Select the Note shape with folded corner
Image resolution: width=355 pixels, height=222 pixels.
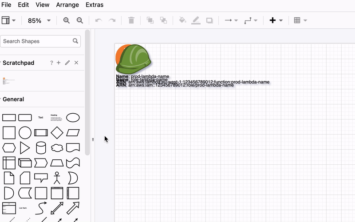click(x=9, y=178)
